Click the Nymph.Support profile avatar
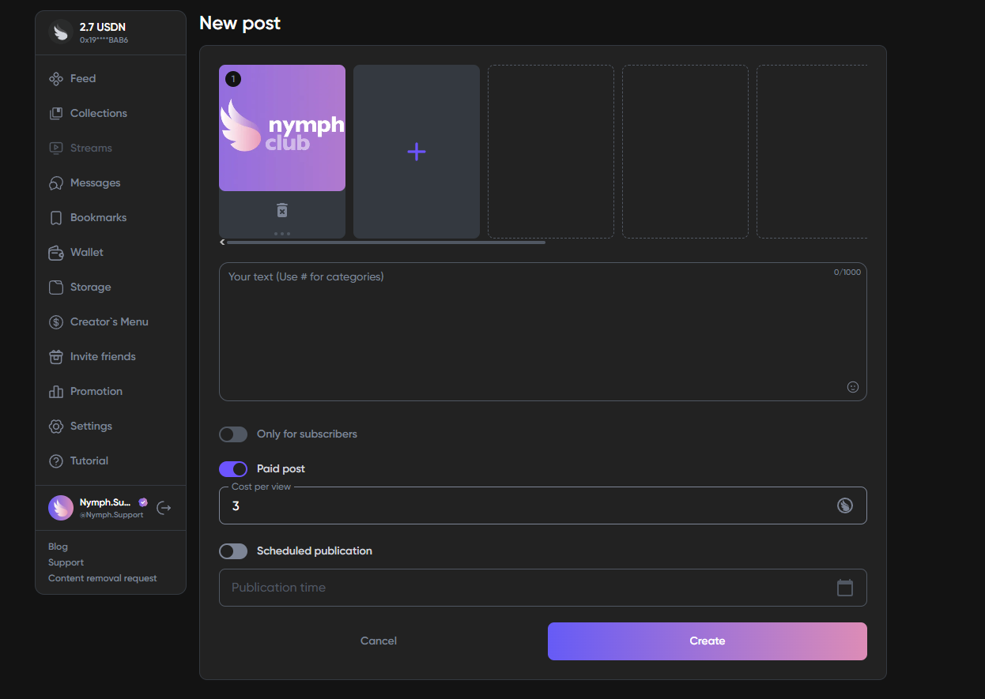Screen dimensions: 985x699 pos(61,508)
